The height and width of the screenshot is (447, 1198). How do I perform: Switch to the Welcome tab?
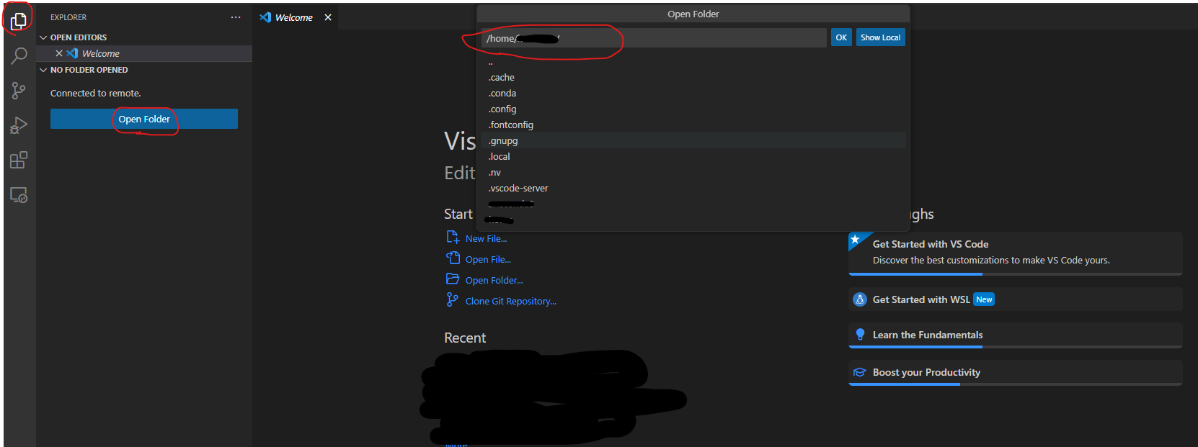[295, 17]
